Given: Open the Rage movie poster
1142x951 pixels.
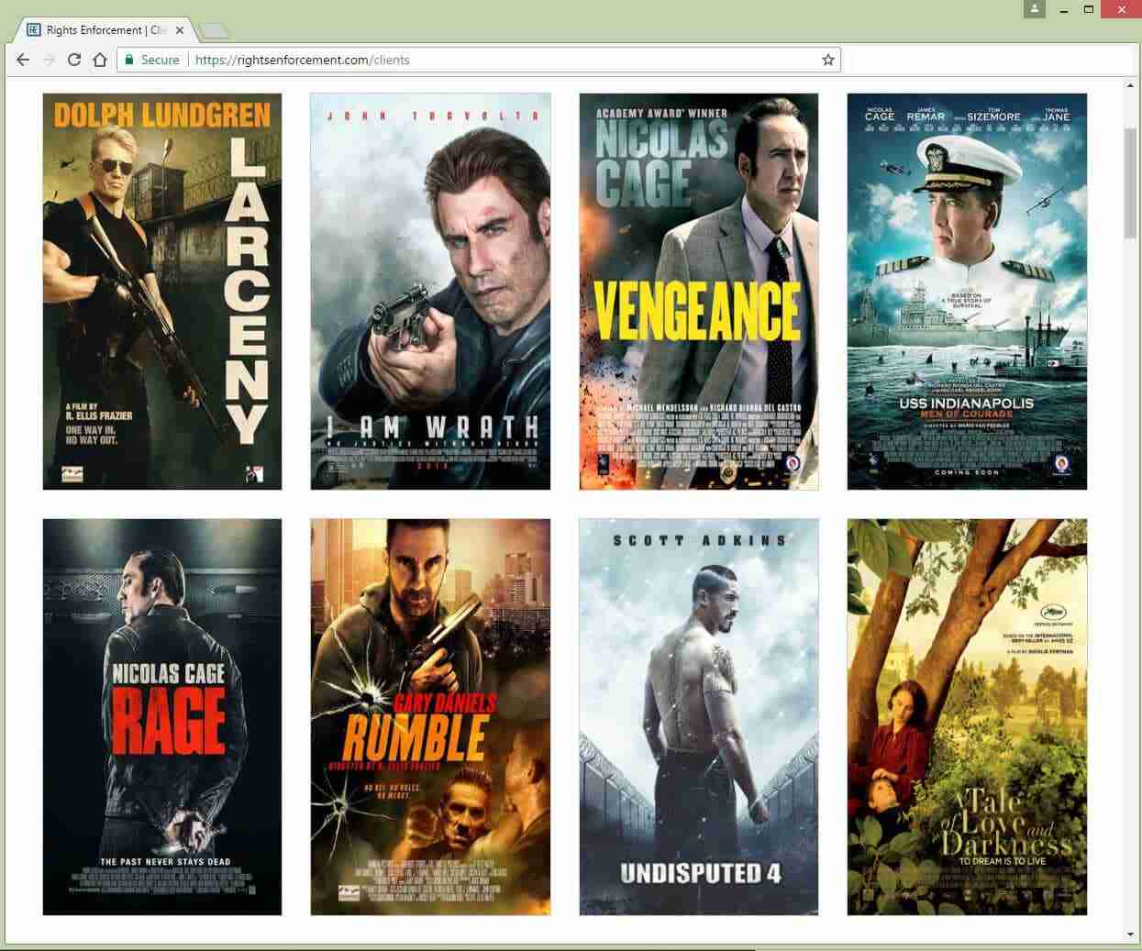Looking at the screenshot, I should pos(162,717).
